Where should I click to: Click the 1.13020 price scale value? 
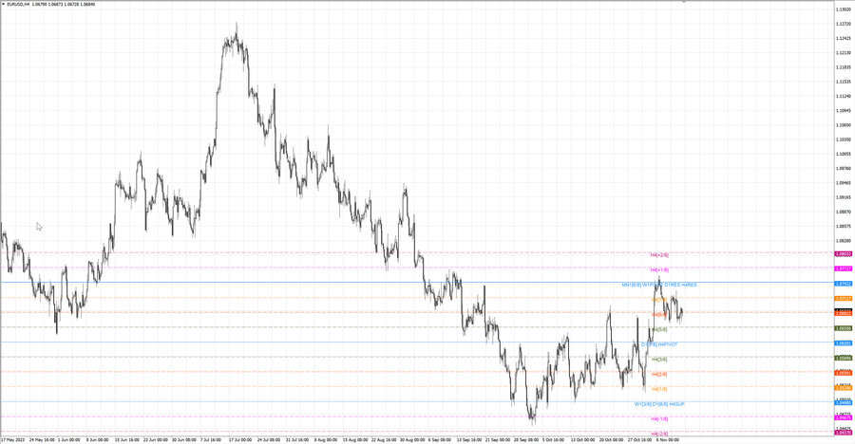[844, 9]
